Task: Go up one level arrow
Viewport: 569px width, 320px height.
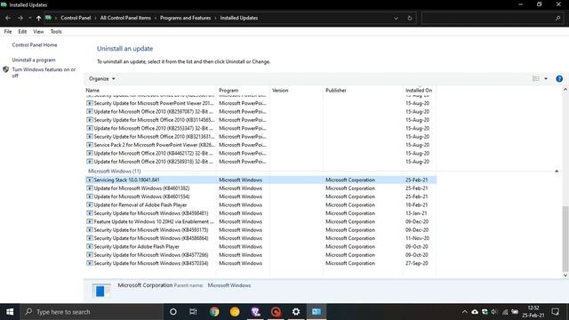Action: click(x=38, y=18)
